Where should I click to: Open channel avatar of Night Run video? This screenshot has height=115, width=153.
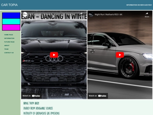(x=91, y=14)
